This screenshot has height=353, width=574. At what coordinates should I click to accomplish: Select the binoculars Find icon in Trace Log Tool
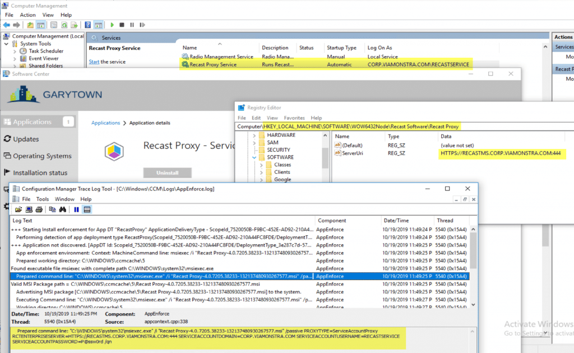pos(62,209)
